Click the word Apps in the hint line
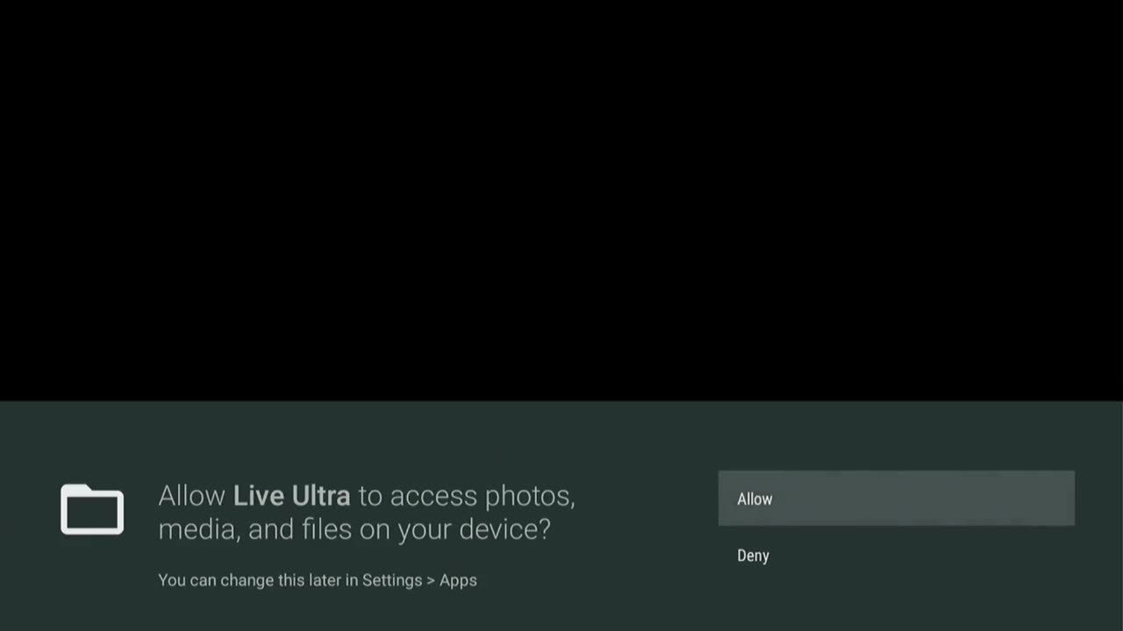The height and width of the screenshot is (631, 1123). coord(458,580)
